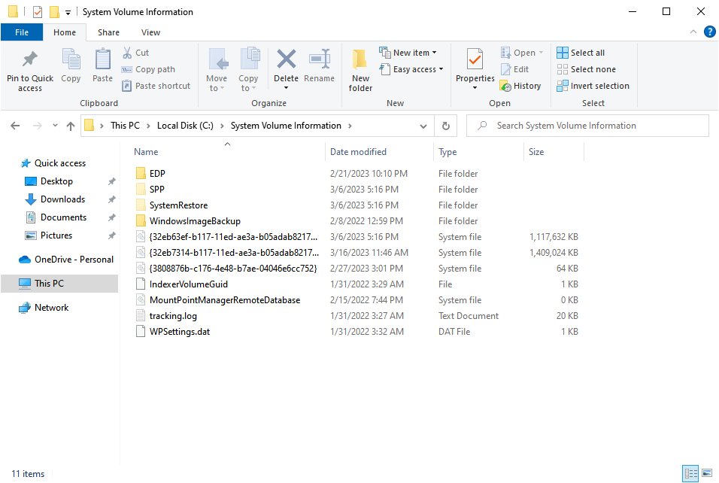This screenshot has height=483, width=719.
Task: Open Help with the question mark icon
Action: point(709,32)
